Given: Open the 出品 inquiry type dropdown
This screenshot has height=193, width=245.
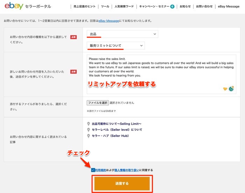Looking at the screenshot, I should [122, 34].
